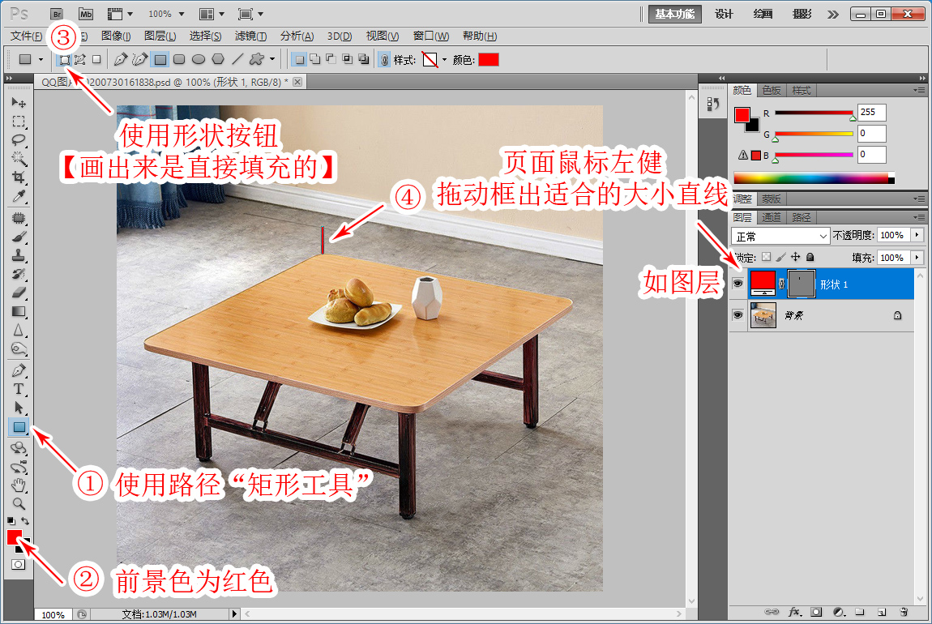
Task: Open the 图像 menu
Action: tap(115, 36)
